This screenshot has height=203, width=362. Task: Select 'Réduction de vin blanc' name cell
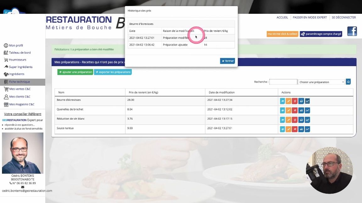tap(90, 120)
